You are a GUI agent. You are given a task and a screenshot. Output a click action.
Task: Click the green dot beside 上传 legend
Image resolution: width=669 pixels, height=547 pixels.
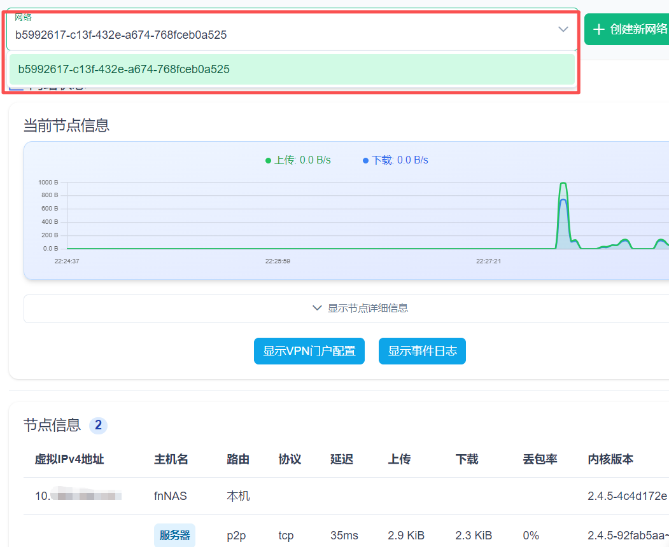269,160
